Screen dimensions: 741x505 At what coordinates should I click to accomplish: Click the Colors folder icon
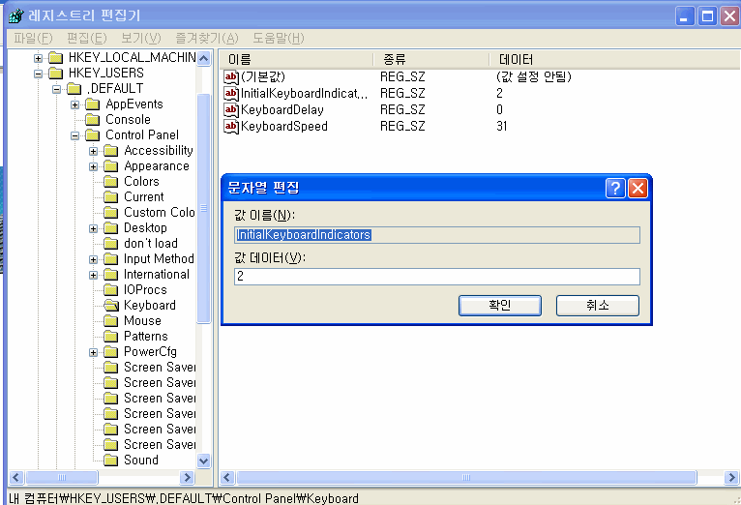coord(111,182)
